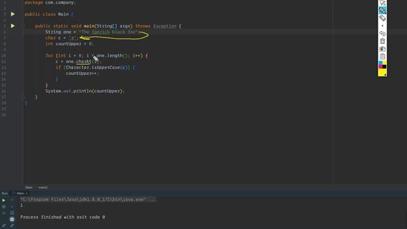Click the down arrow in Run panel
Screen dimensions: 407x229
click(x=12, y=207)
